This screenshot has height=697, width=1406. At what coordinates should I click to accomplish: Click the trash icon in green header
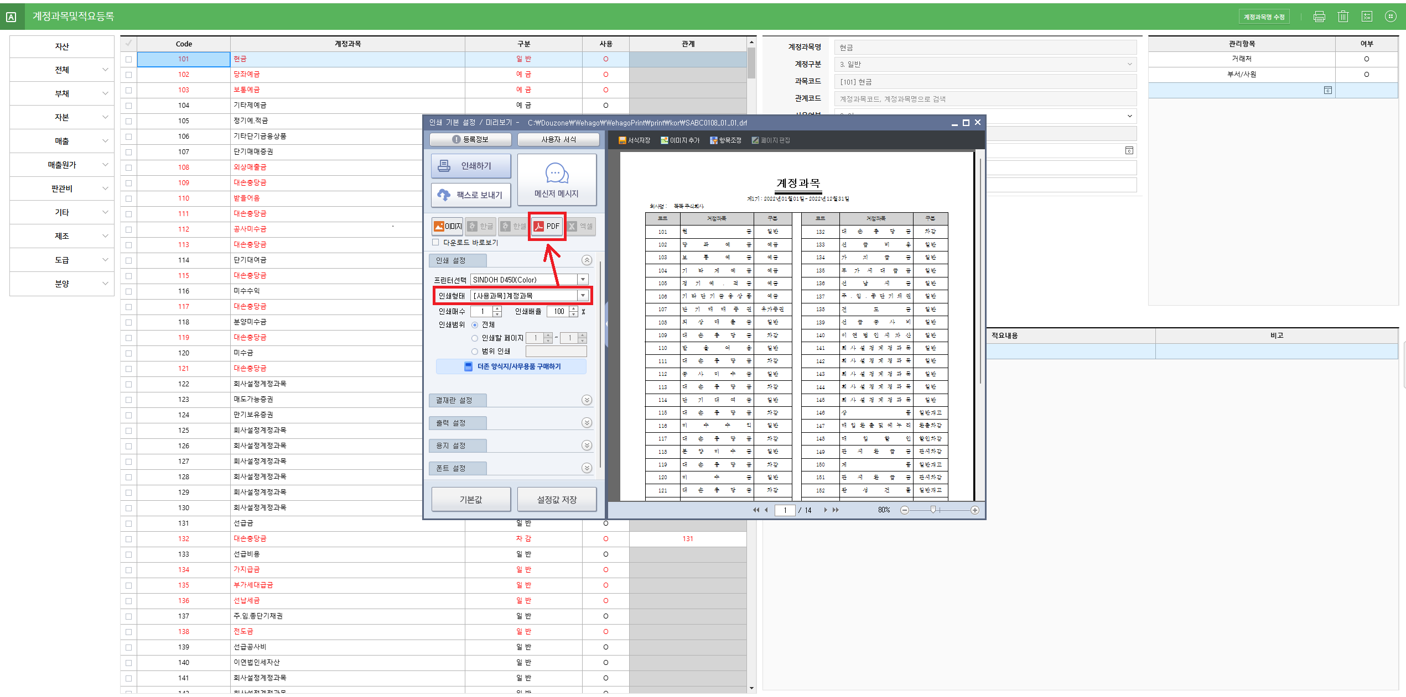[1343, 17]
